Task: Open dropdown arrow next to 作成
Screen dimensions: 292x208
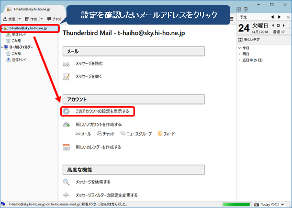Action: point(42,19)
